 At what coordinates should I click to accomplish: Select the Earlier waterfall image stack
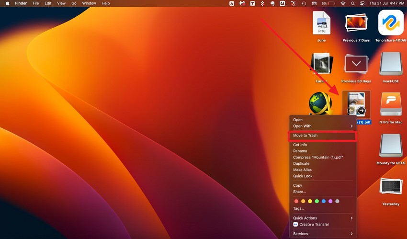coord(321,64)
